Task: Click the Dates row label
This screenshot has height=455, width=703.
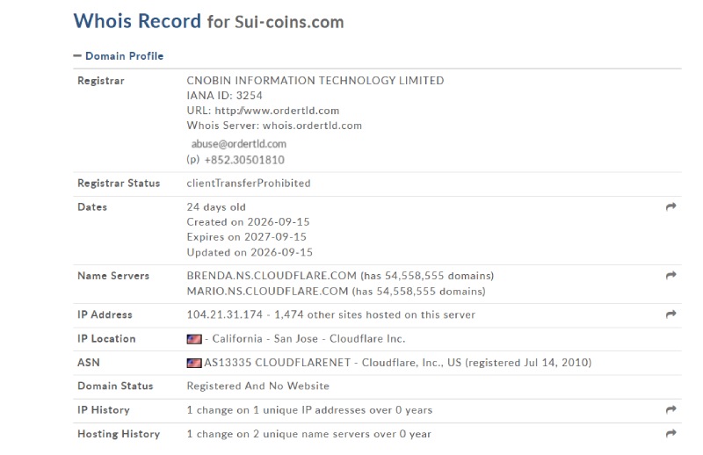Action: tap(92, 207)
